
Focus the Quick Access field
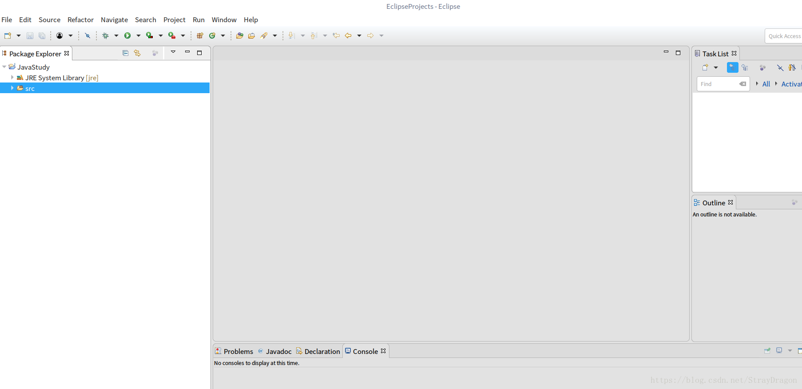point(784,36)
